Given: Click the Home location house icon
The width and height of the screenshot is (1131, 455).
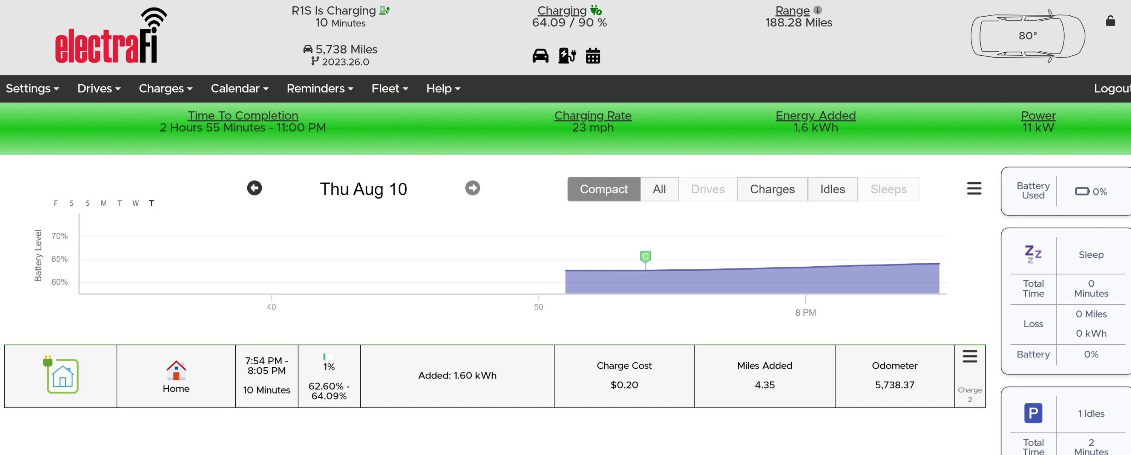Looking at the screenshot, I should (x=176, y=370).
